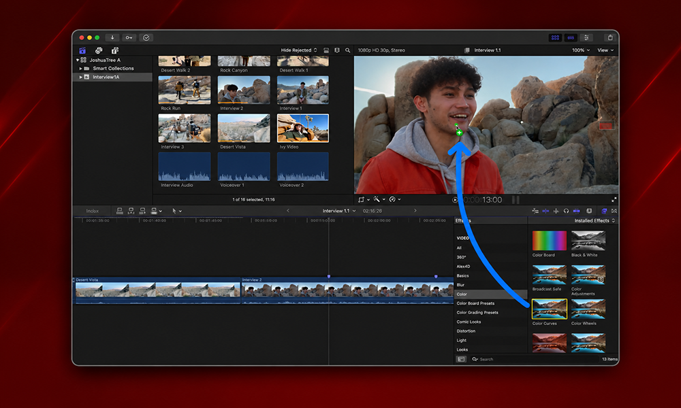
Task: Open the retiming speedometer dropdown
Action: click(395, 199)
